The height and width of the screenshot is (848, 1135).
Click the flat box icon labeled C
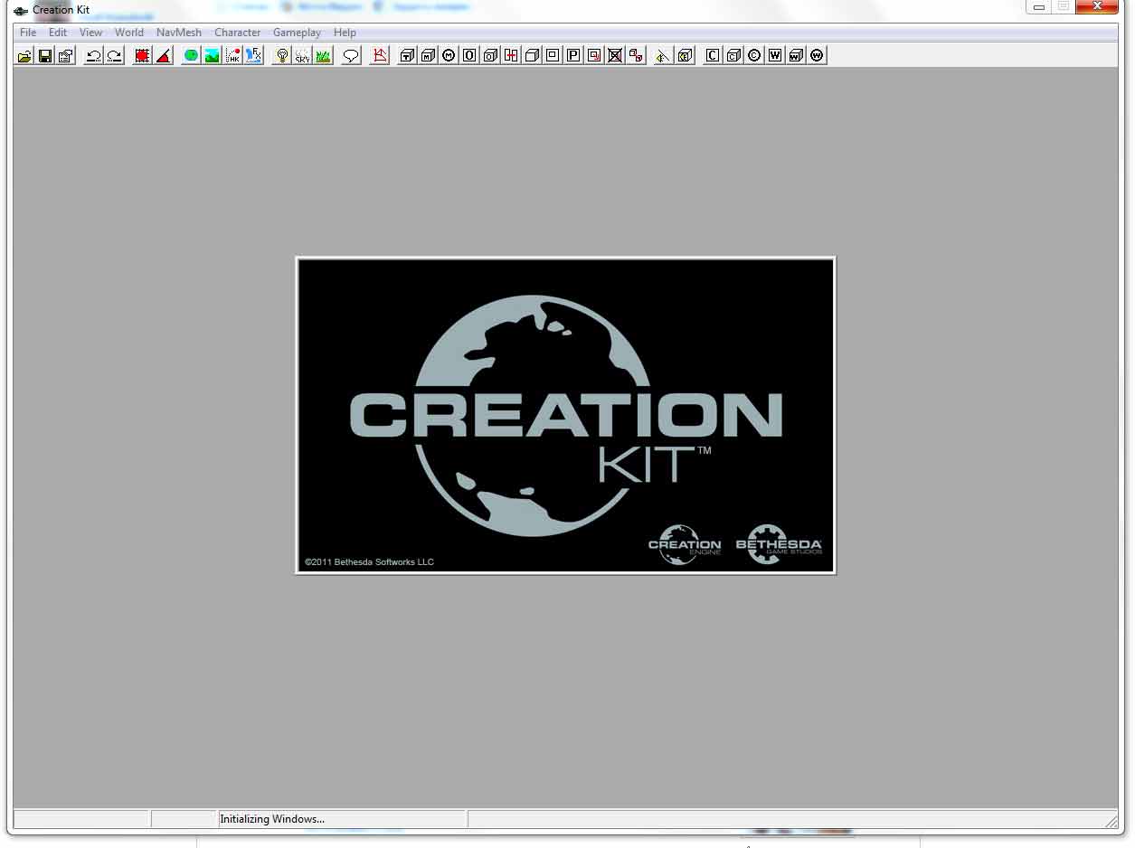[713, 56]
